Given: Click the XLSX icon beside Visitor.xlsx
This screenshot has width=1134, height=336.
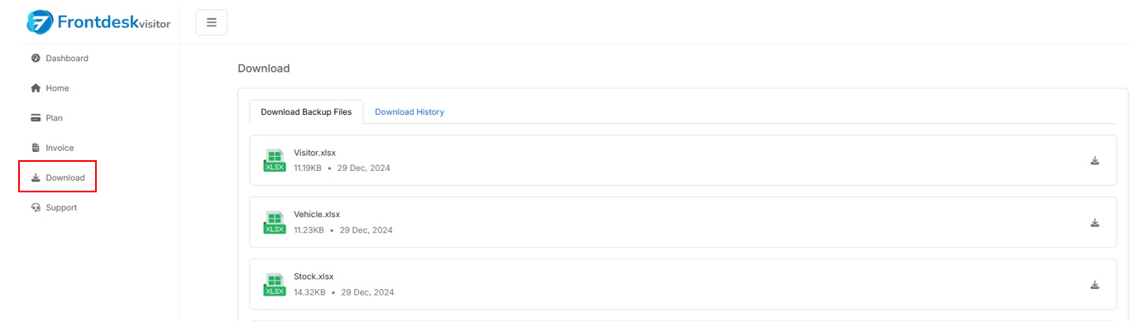Looking at the screenshot, I should coord(274,160).
